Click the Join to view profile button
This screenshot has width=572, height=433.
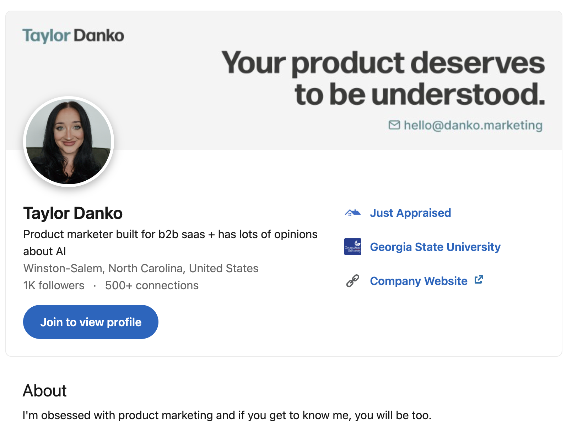click(91, 322)
